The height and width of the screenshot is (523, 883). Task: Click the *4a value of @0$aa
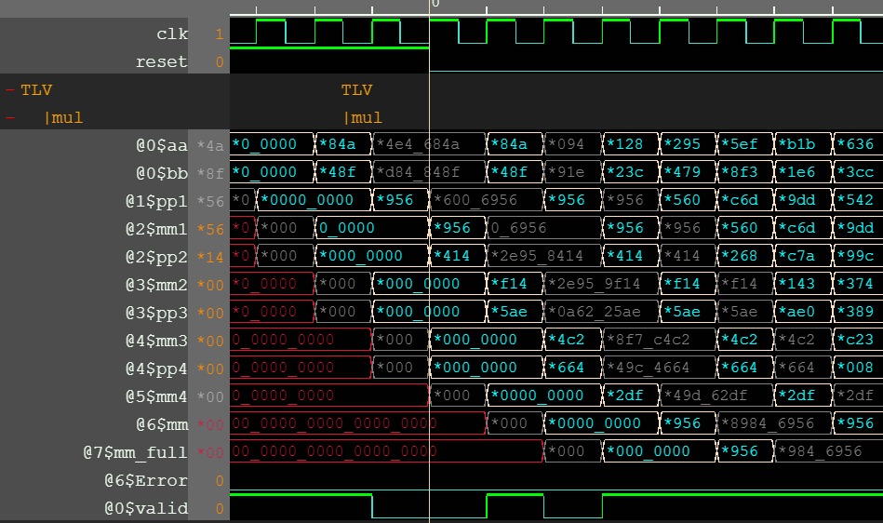tap(210, 146)
